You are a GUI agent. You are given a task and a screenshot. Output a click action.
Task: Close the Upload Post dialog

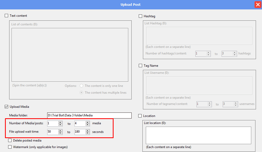258,5
